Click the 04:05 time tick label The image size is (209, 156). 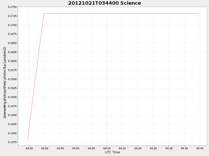91,148
